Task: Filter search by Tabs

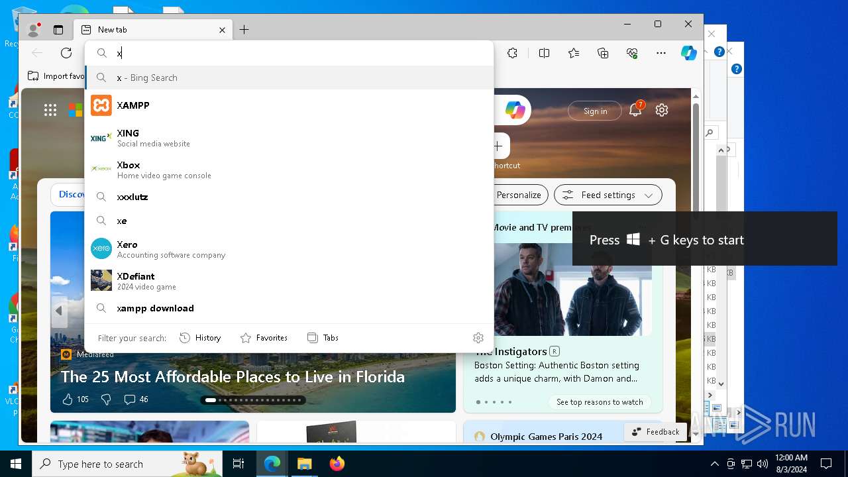Action: (x=323, y=338)
